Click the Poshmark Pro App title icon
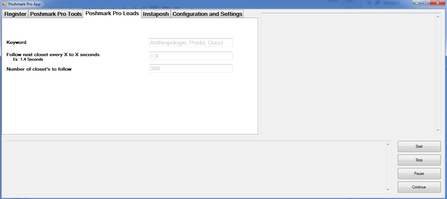 point(4,4)
